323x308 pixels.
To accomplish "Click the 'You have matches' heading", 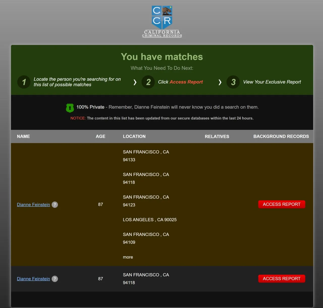I will coord(162,57).
